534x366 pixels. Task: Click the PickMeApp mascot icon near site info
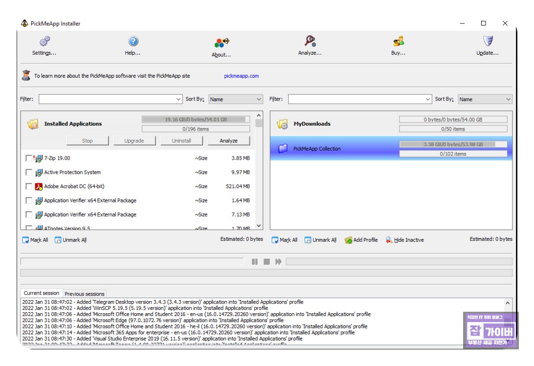(26, 76)
